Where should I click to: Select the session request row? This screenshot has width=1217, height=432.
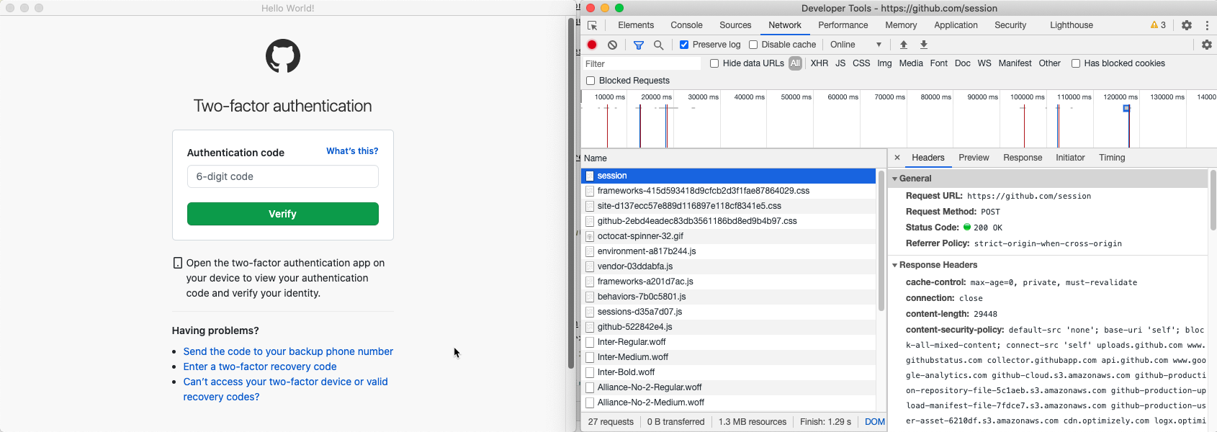click(728, 176)
